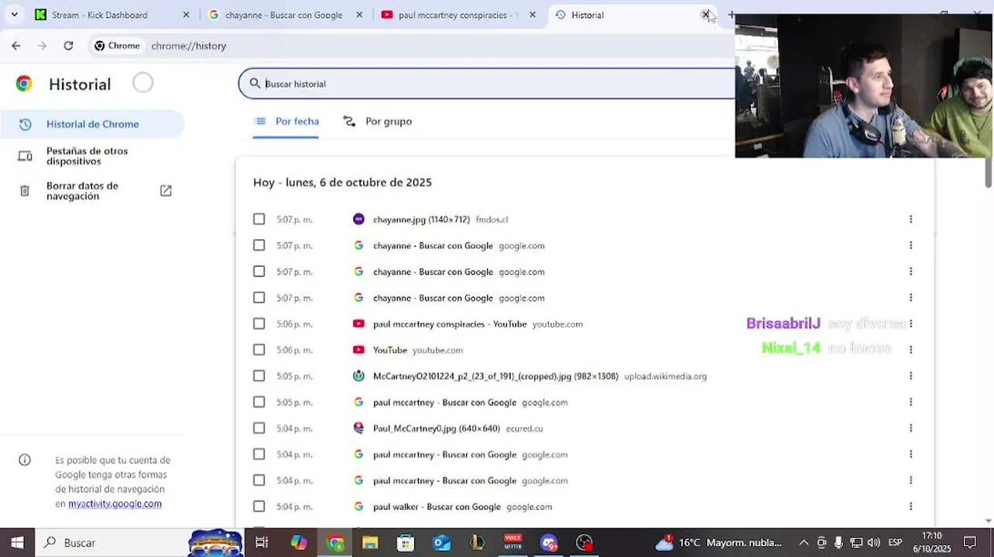Screen dimensions: 994x557
Task: Open more actions for chayanne.jpg entry
Action: 910,219
